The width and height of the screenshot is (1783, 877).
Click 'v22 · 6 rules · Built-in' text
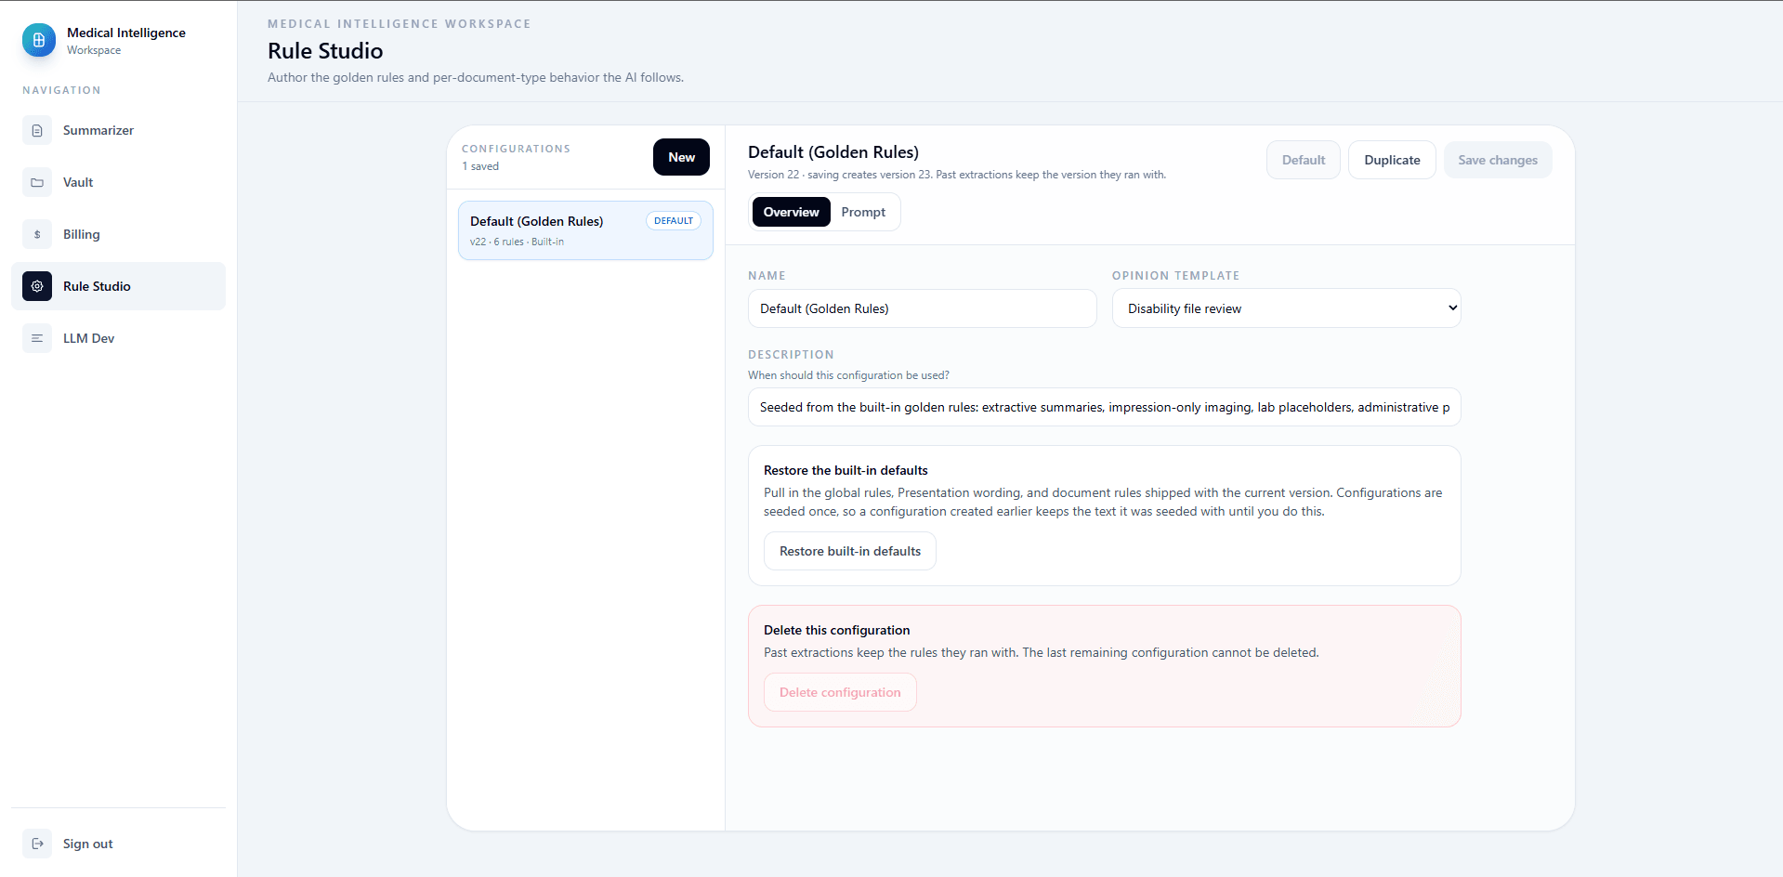(517, 242)
